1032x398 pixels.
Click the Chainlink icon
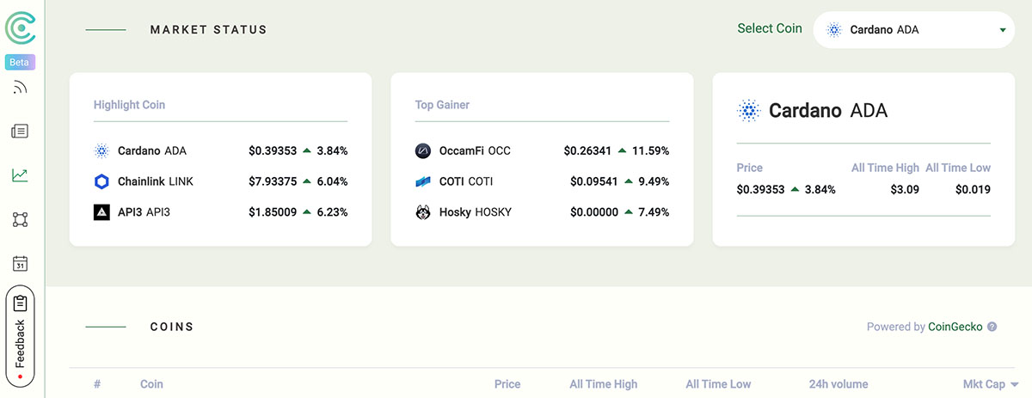tap(101, 181)
